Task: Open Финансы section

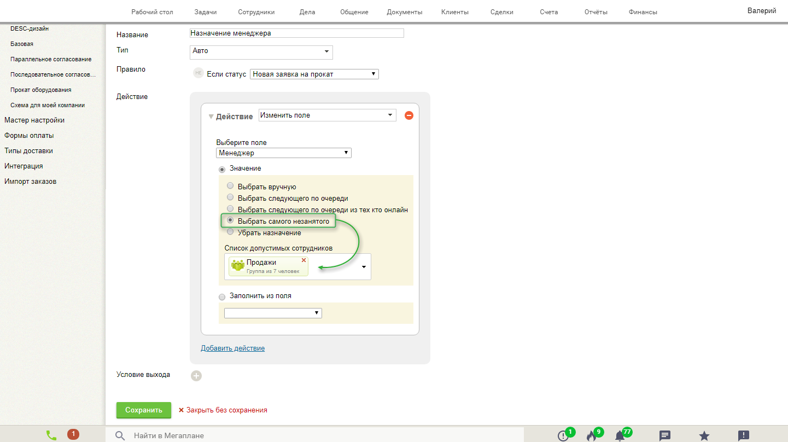Action: (x=643, y=12)
